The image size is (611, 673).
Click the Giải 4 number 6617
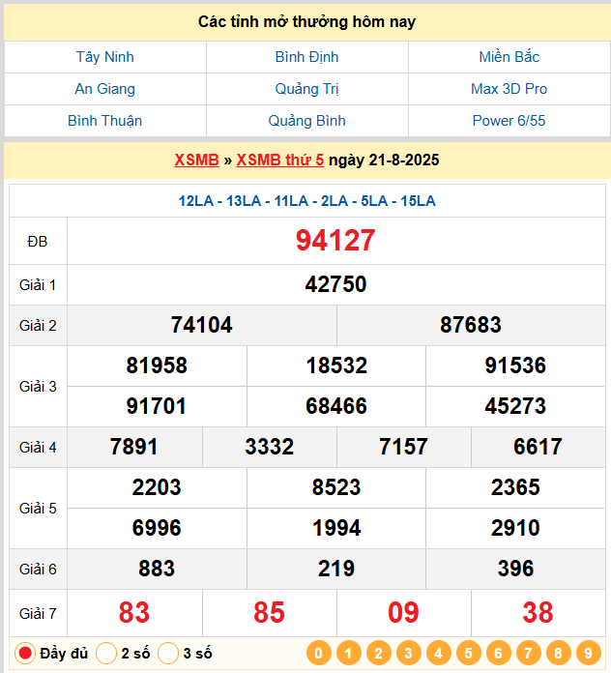tap(538, 447)
